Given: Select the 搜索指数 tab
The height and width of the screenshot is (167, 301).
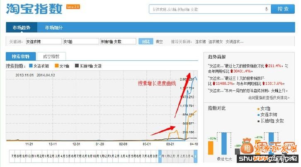Looking at the screenshot, I should click(x=21, y=57).
